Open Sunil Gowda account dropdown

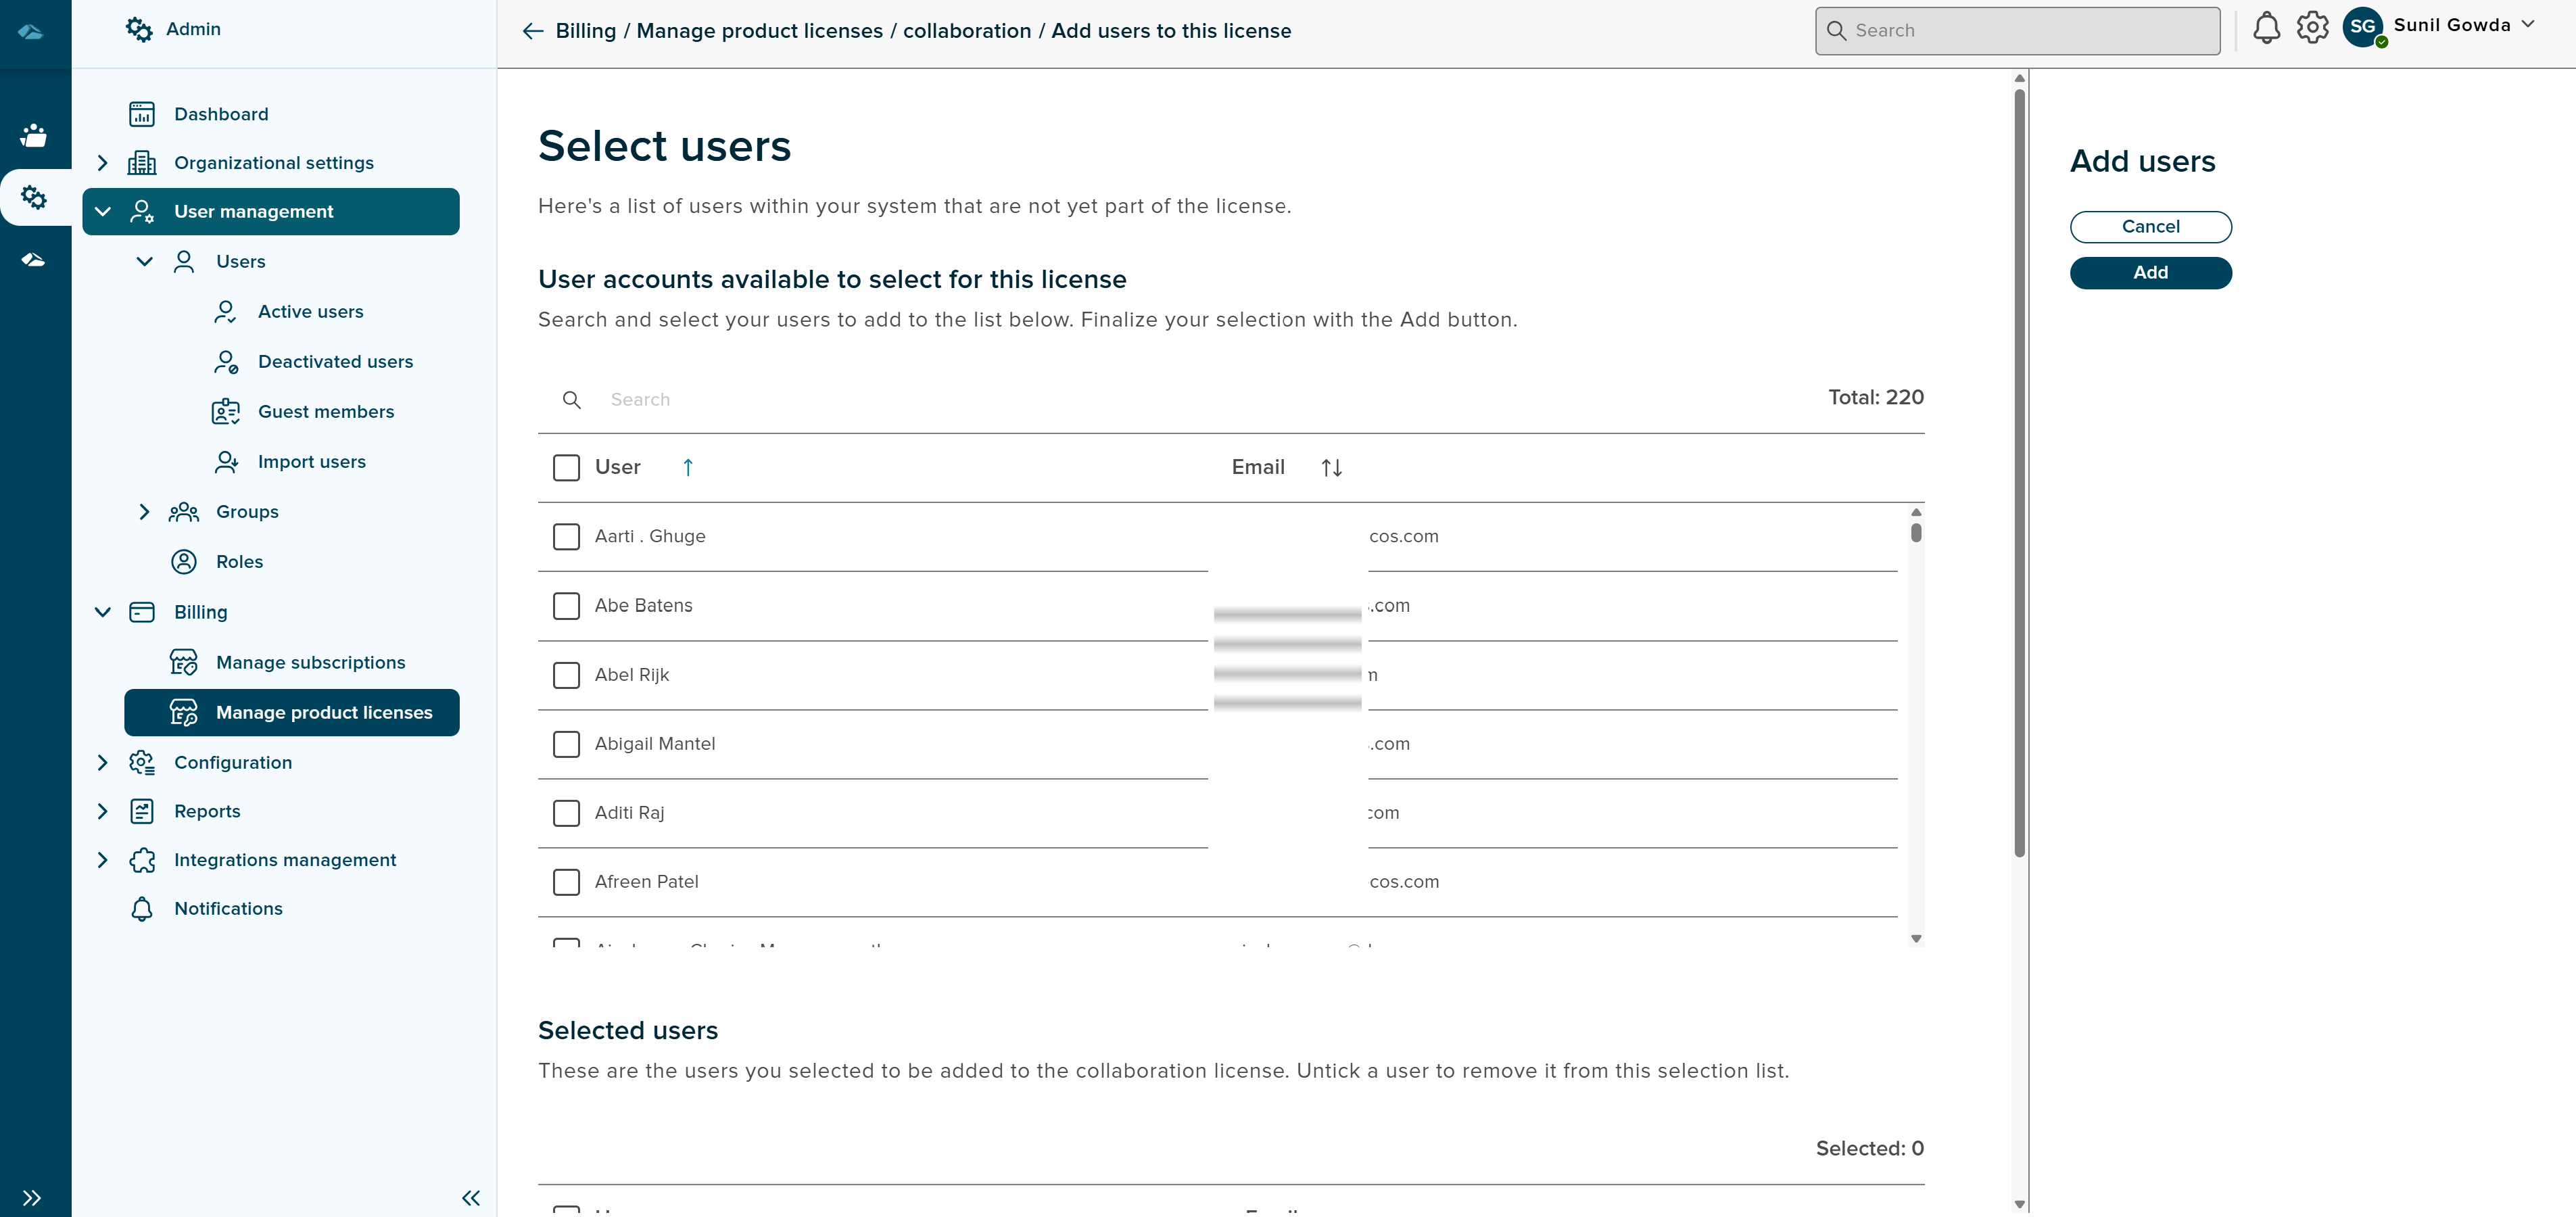click(2527, 25)
